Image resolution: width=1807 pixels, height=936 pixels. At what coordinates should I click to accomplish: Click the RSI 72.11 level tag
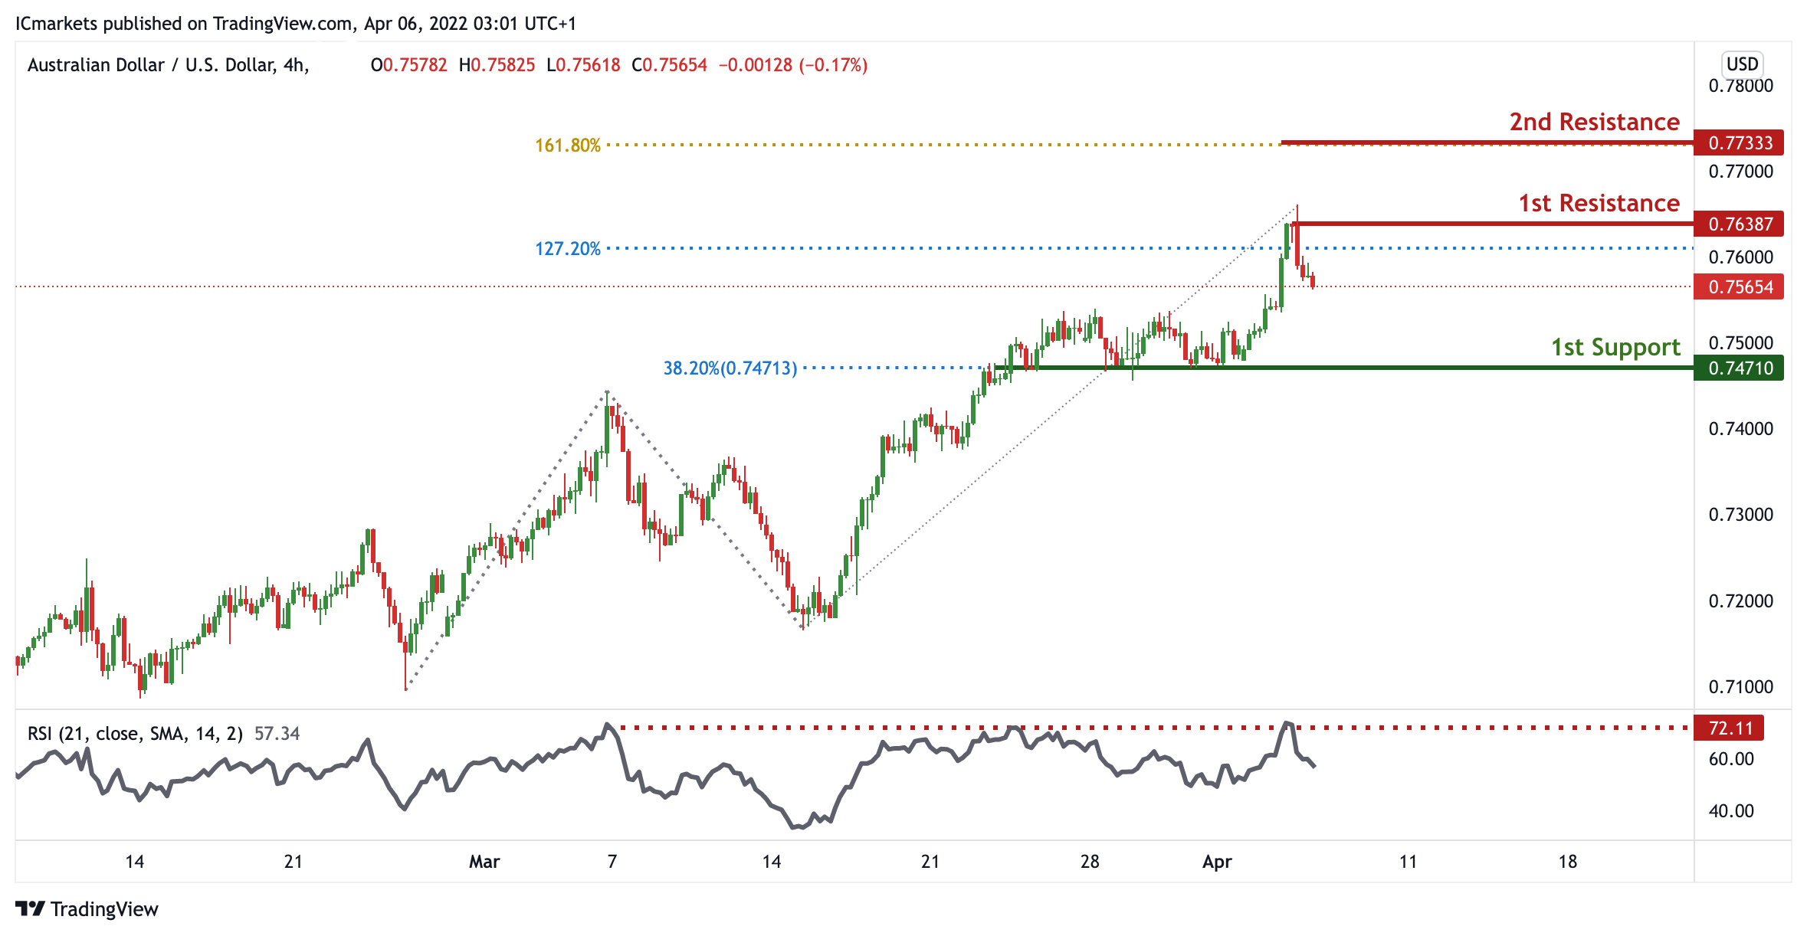click(1730, 728)
